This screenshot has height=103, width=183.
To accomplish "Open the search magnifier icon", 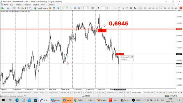I will (176, 8).
